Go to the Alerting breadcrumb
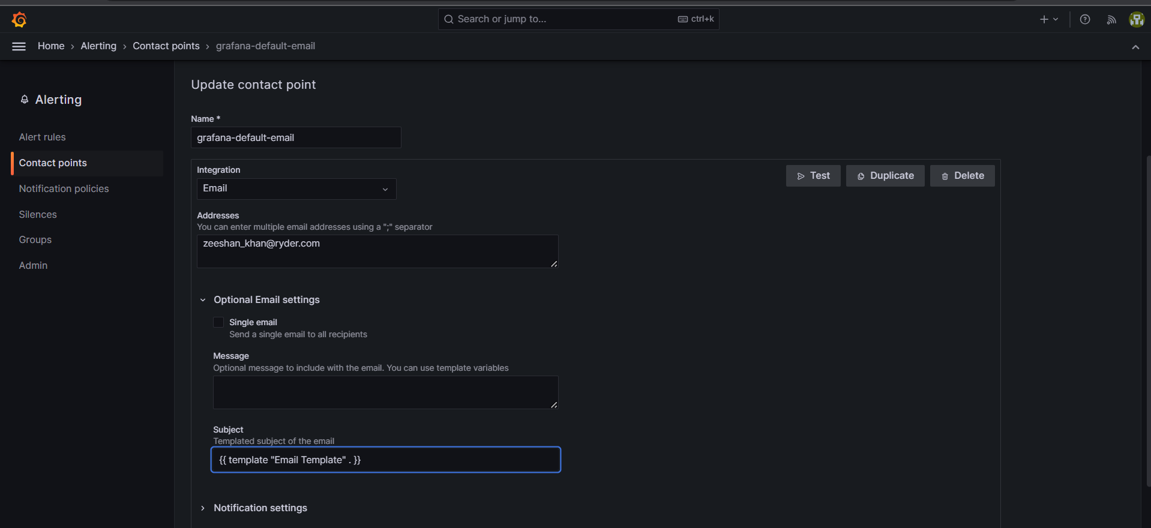The width and height of the screenshot is (1151, 528). pos(98,46)
